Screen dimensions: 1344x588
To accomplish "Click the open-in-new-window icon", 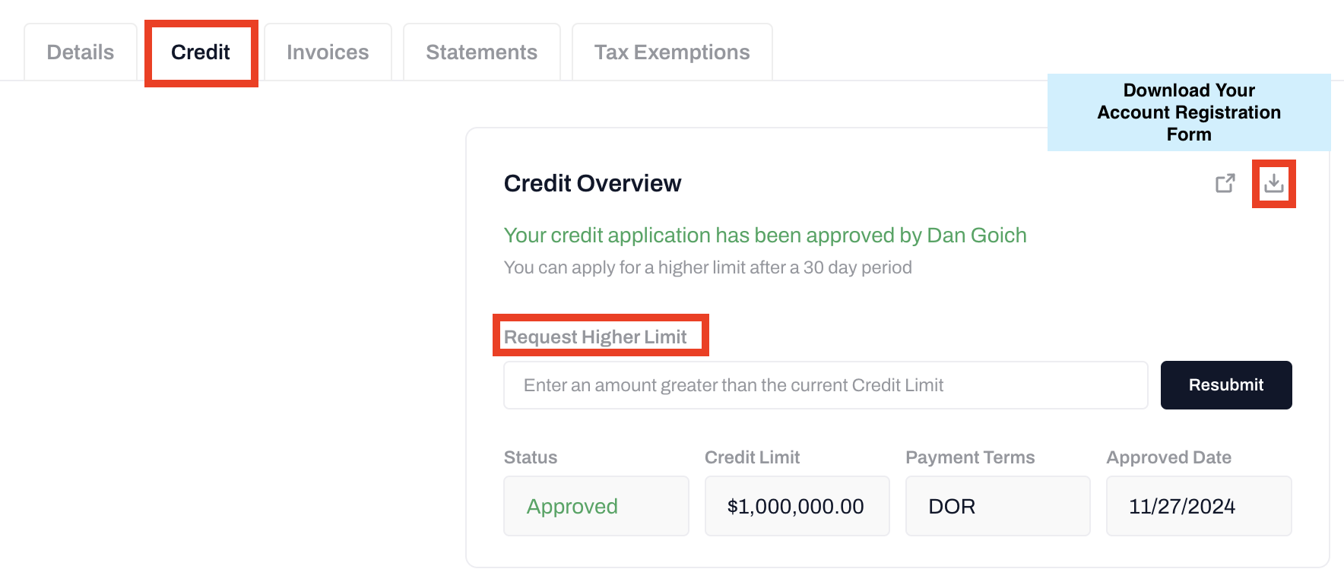I will [x=1225, y=183].
